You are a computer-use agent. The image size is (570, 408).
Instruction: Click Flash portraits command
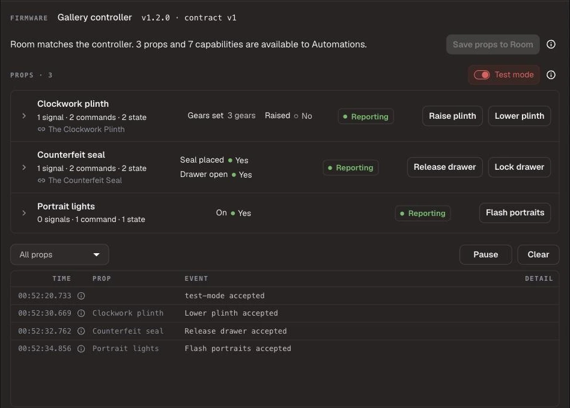click(x=515, y=213)
